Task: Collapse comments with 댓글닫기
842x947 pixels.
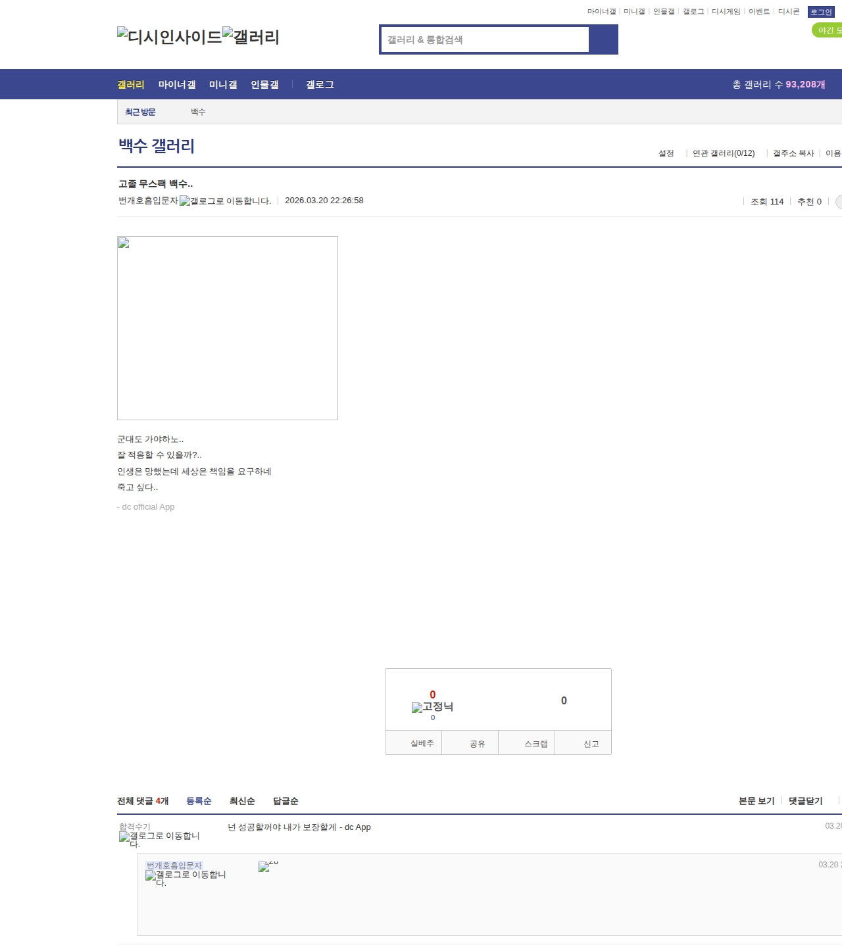Action: click(x=805, y=801)
